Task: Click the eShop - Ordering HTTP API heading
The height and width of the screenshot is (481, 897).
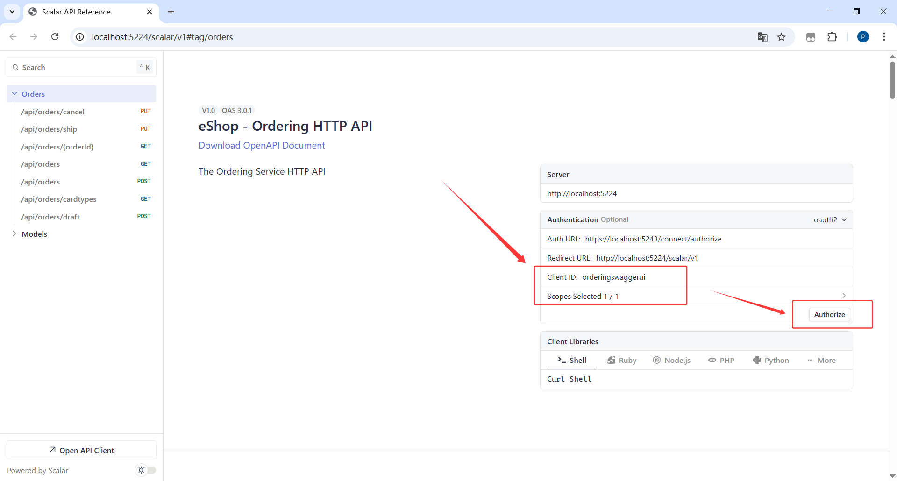Action: 285,126
